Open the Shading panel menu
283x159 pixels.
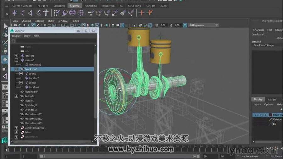(26, 21)
